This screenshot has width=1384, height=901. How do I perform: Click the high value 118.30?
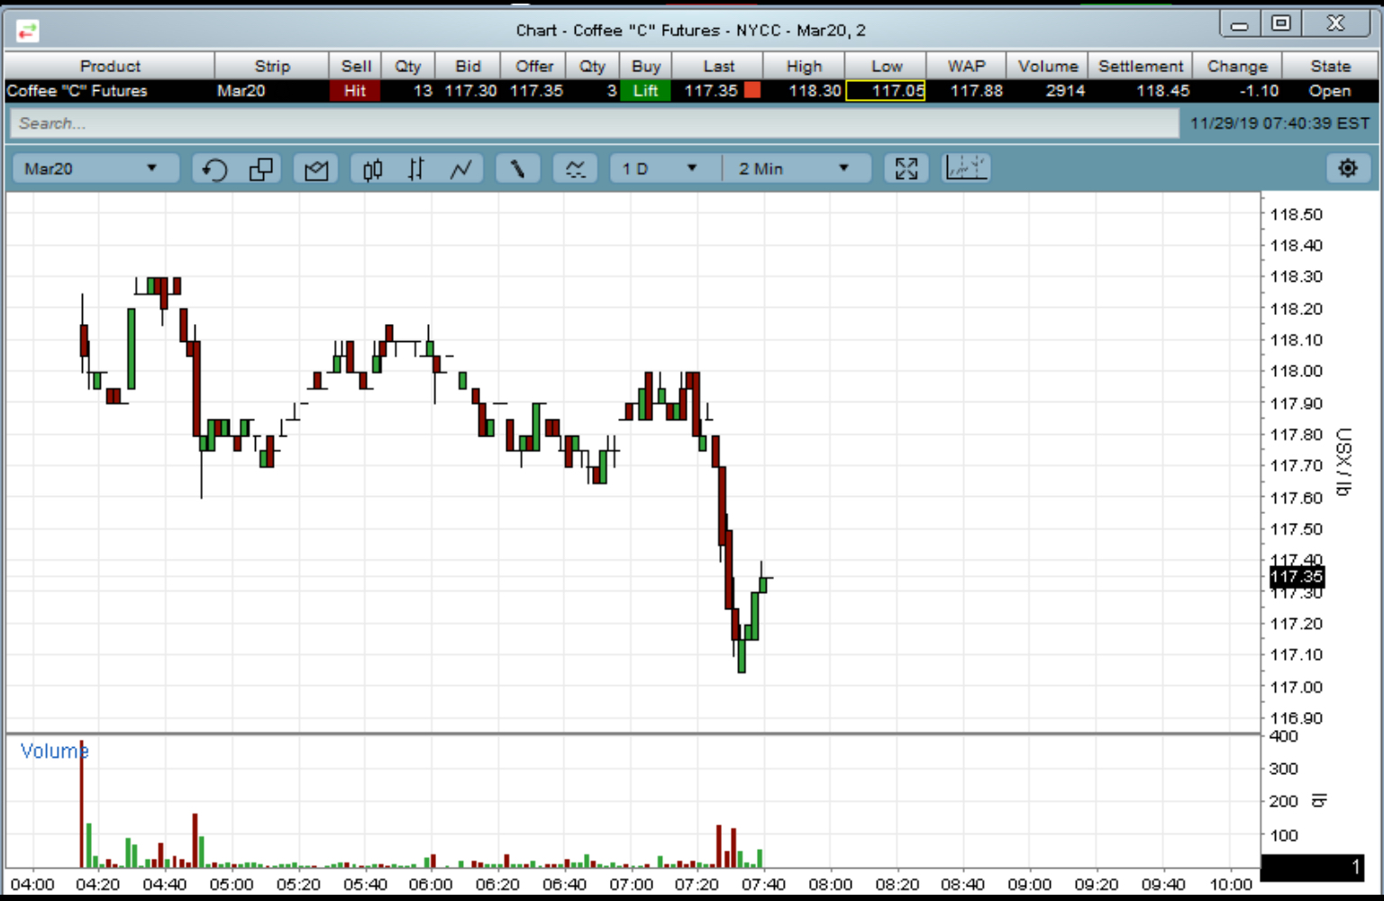click(815, 91)
